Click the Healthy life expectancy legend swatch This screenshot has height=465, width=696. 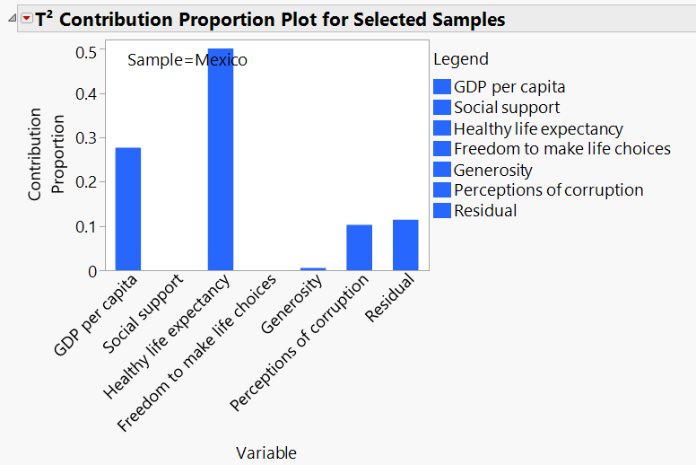coord(441,128)
